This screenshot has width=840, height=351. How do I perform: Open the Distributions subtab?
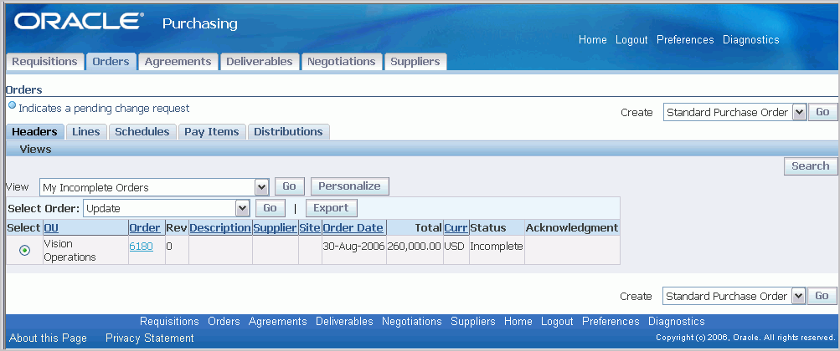pos(288,131)
